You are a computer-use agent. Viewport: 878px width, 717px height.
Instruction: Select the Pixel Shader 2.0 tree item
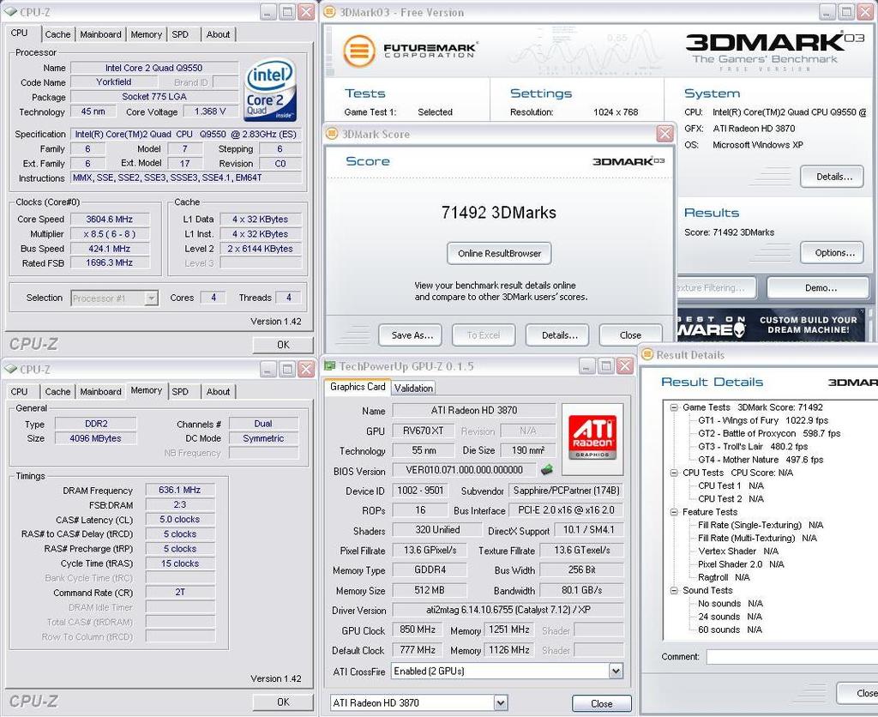point(741,564)
